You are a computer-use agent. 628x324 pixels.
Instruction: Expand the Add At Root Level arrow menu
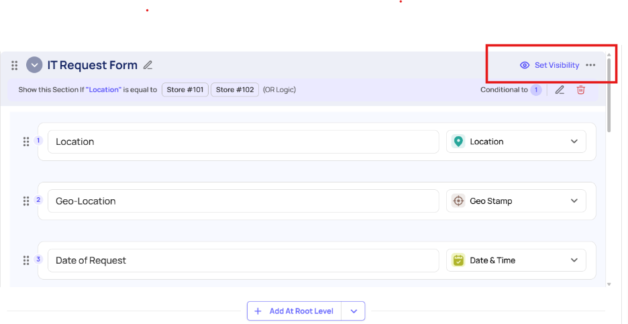click(354, 311)
